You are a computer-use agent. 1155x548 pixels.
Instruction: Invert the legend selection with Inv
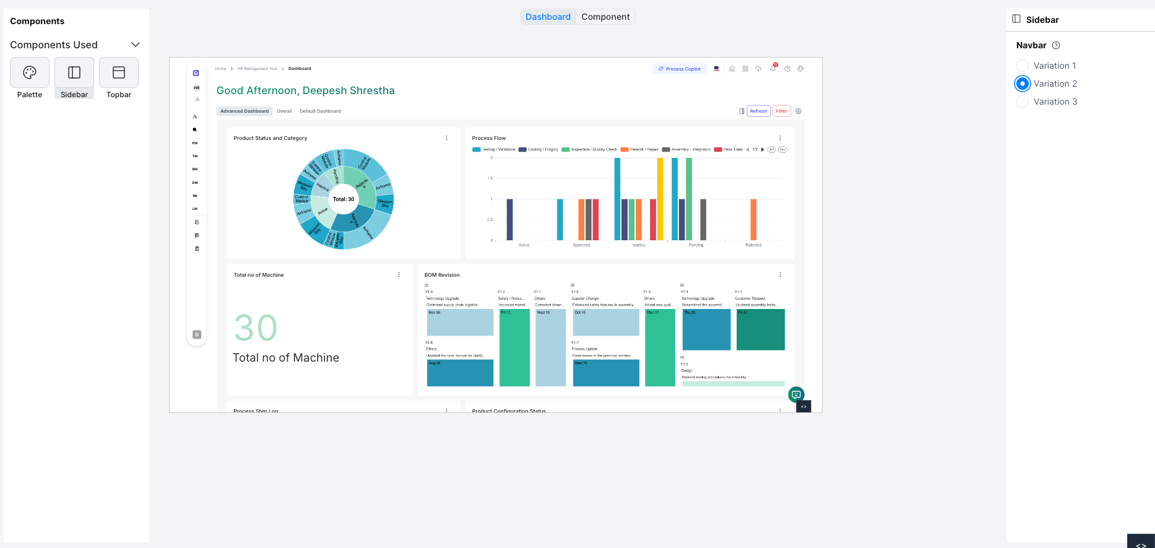[x=782, y=149]
